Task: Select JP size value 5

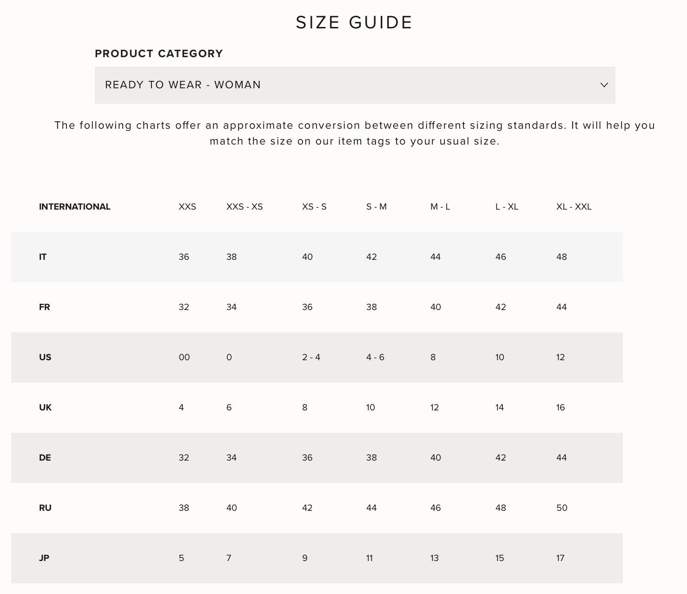Action: point(182,558)
